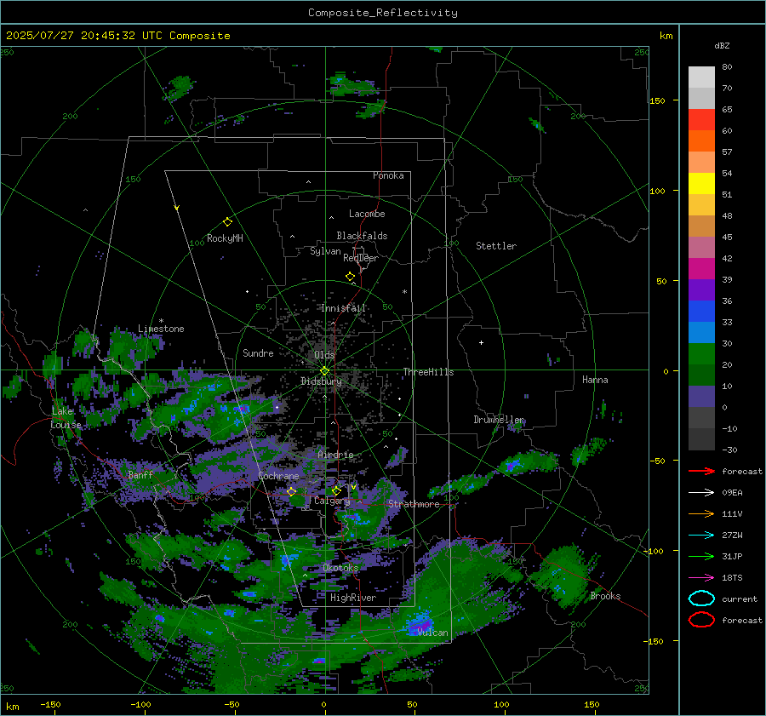Pick the brown 45-48 dBZ swatch
766x716 pixels.
(x=701, y=226)
